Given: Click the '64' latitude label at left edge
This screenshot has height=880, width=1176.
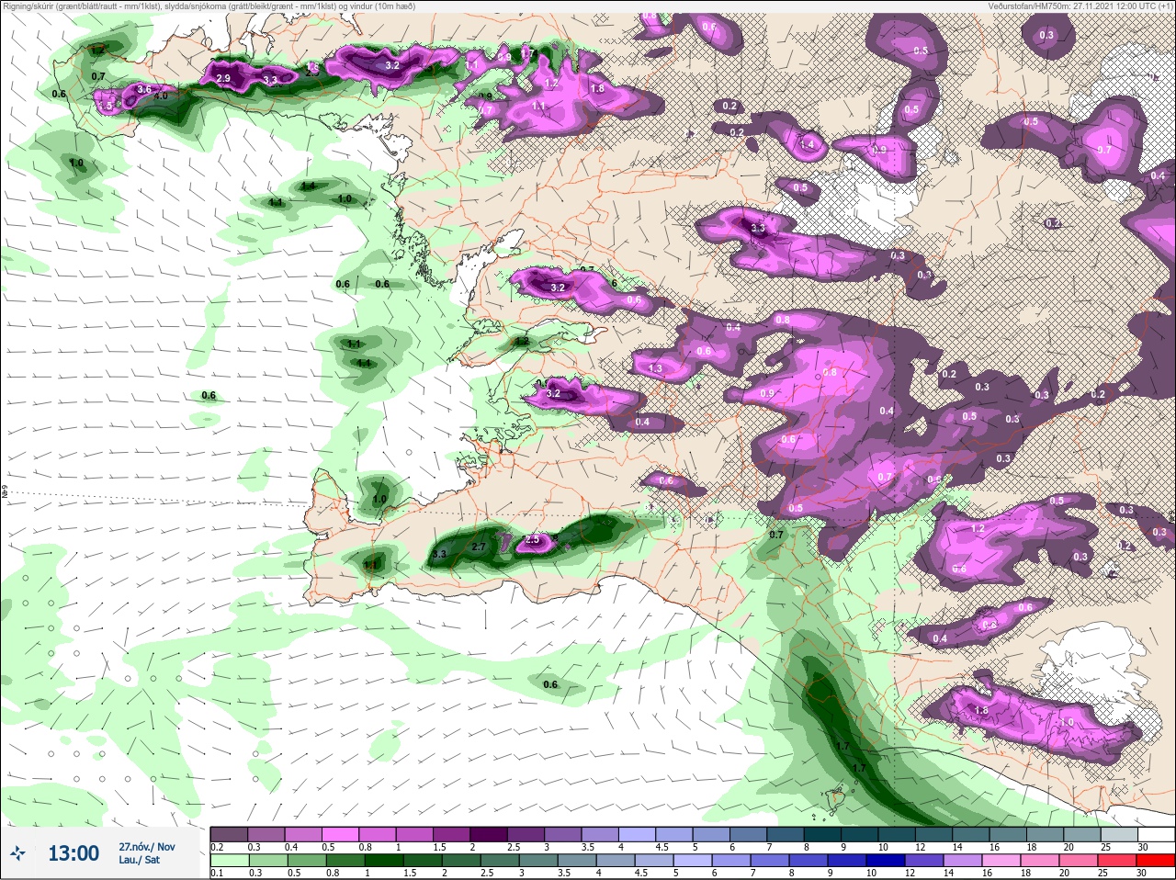Looking at the screenshot, I should pyautogui.click(x=4, y=491).
